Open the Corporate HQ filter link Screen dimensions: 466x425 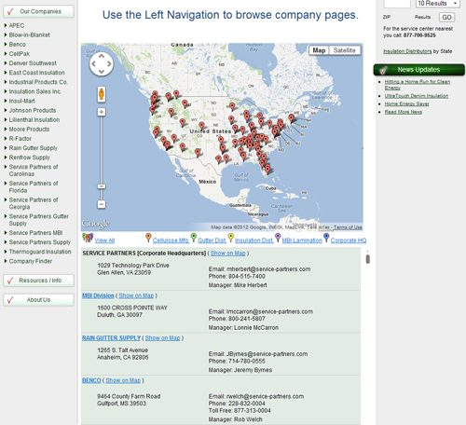[349, 240]
